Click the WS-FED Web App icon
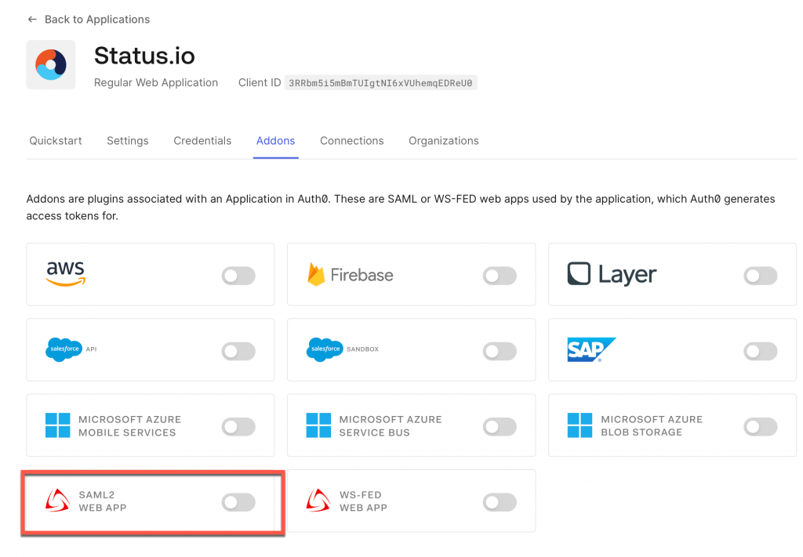 point(318,501)
